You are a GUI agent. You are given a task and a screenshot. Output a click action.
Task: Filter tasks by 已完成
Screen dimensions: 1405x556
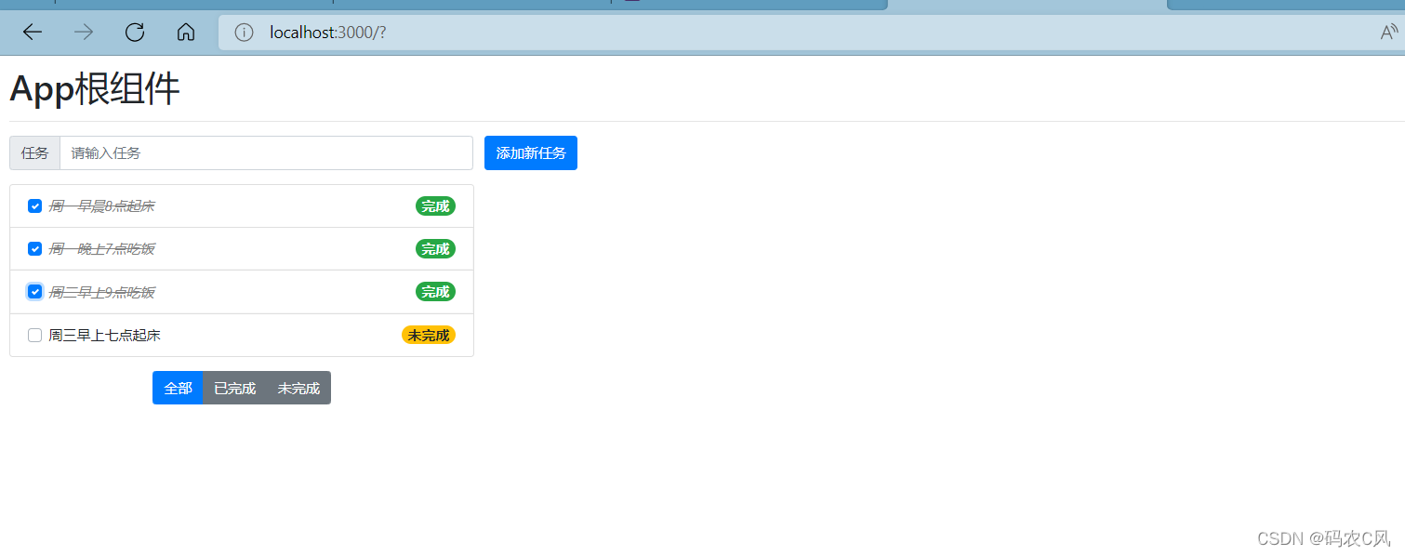click(x=234, y=389)
